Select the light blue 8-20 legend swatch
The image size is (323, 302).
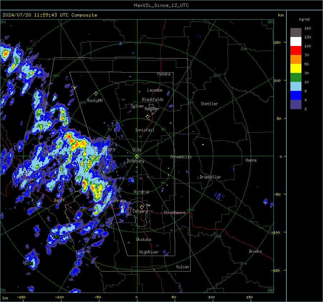tap(296, 87)
